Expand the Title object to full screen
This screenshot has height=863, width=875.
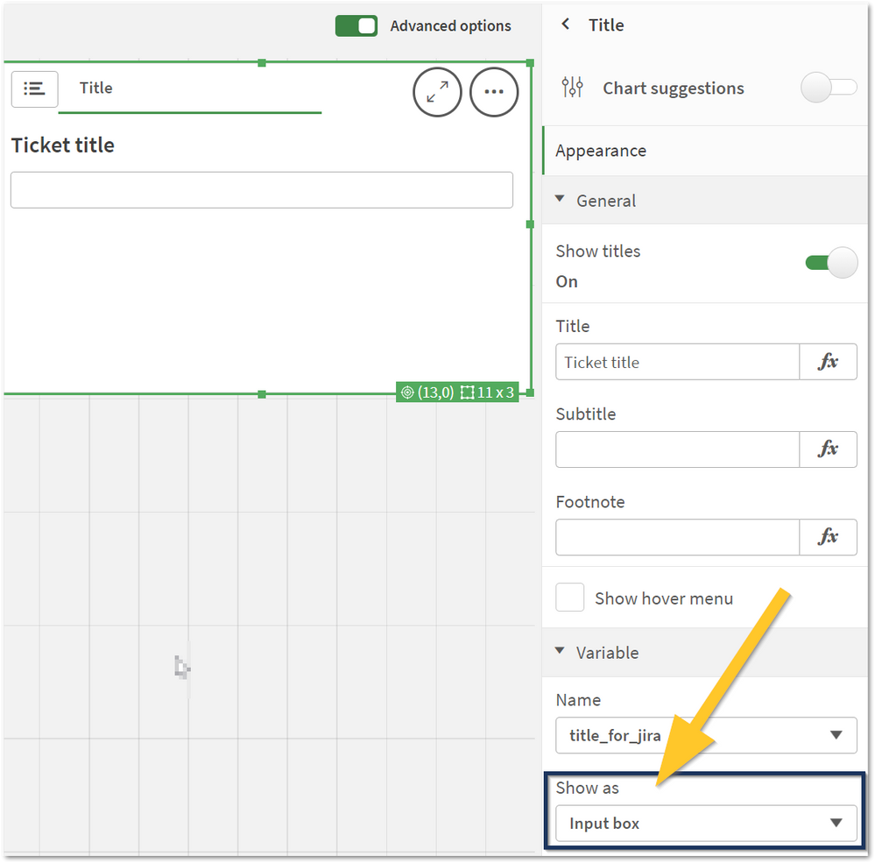coord(437,92)
